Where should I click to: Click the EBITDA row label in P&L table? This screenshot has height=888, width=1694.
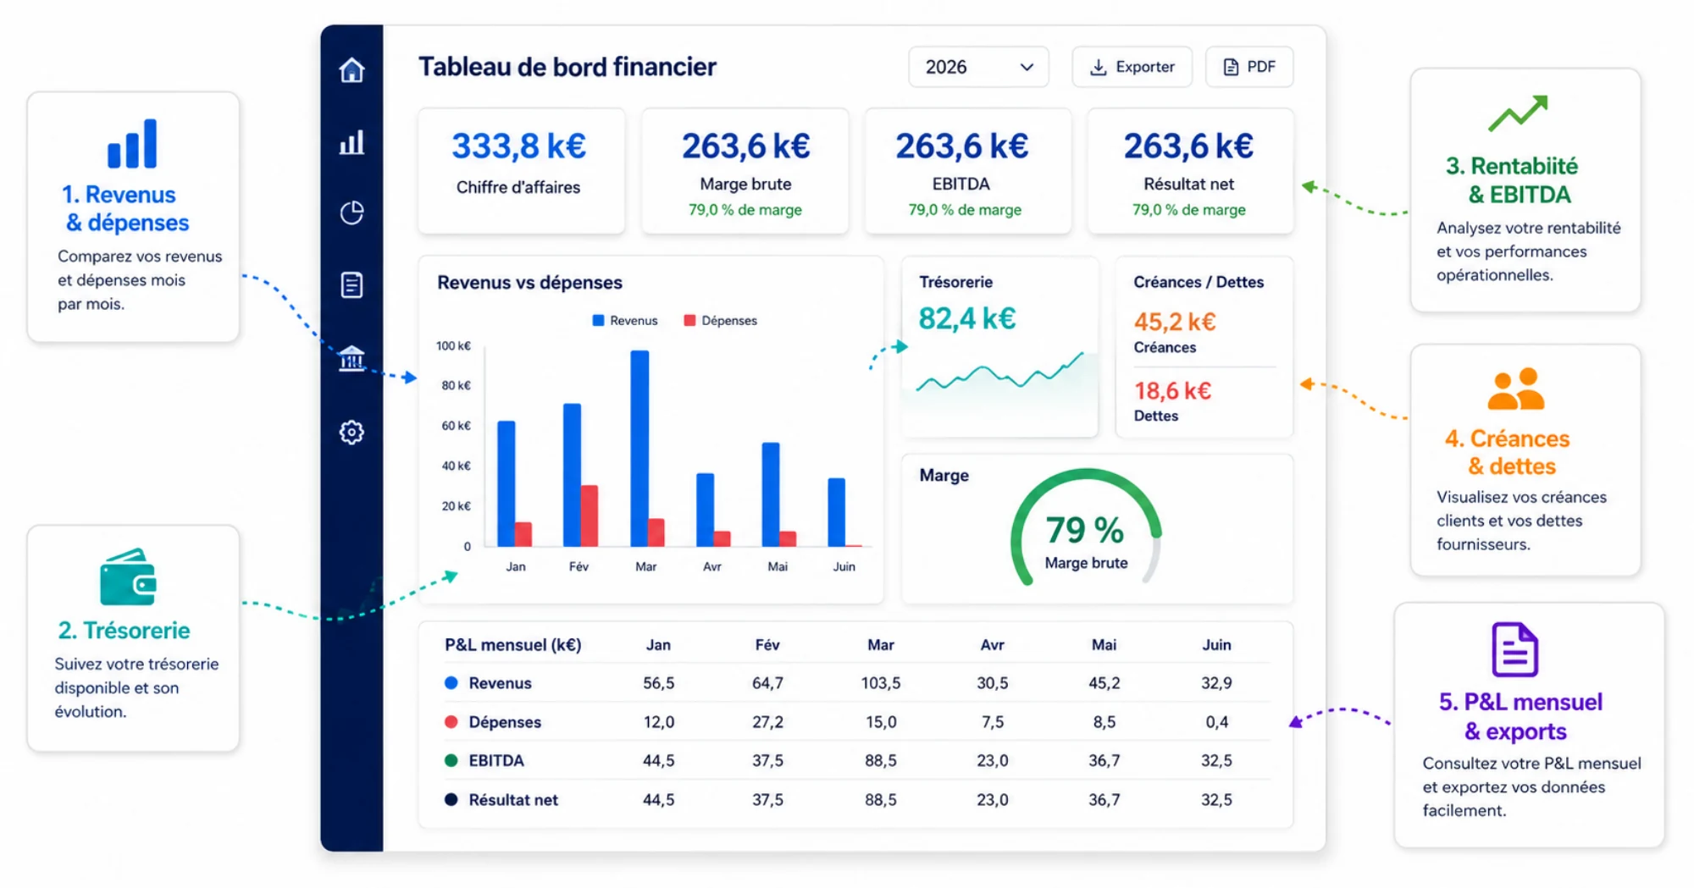(x=496, y=761)
